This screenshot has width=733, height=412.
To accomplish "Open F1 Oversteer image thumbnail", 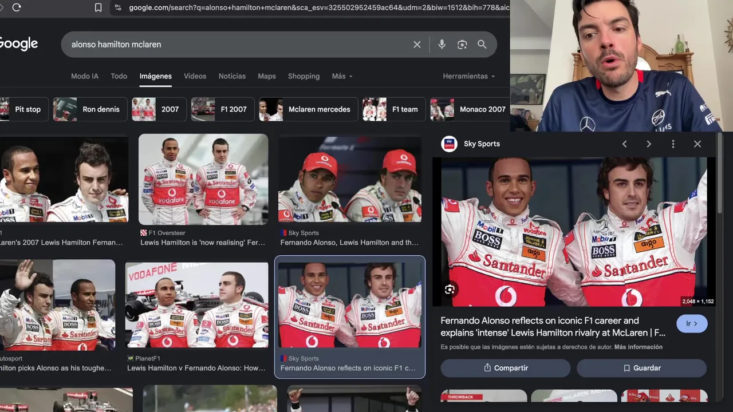I will click(203, 179).
